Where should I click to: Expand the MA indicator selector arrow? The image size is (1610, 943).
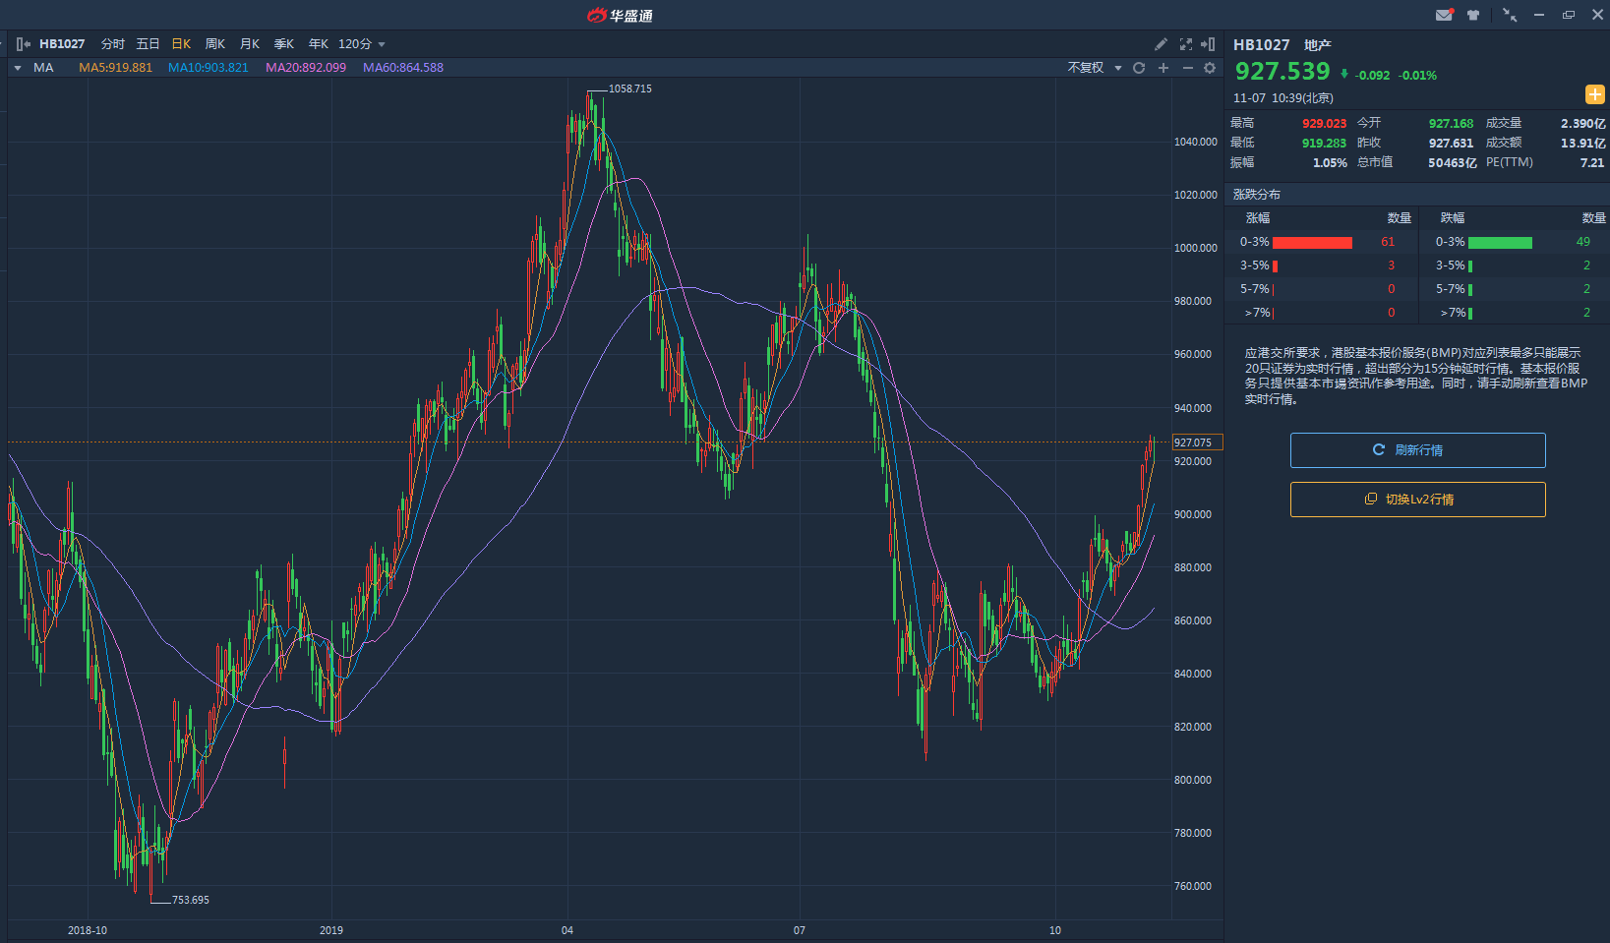[x=18, y=68]
